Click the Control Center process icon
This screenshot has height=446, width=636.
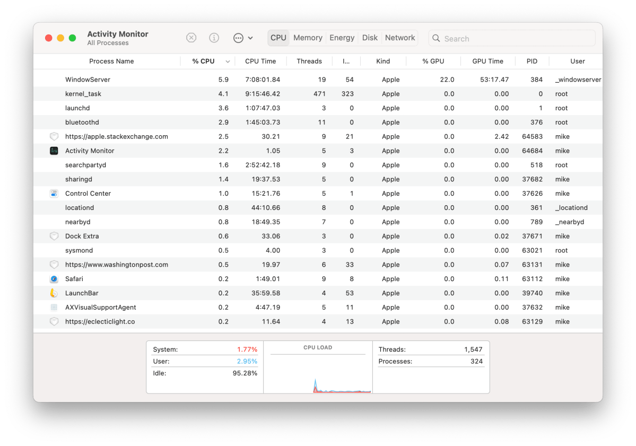point(54,194)
